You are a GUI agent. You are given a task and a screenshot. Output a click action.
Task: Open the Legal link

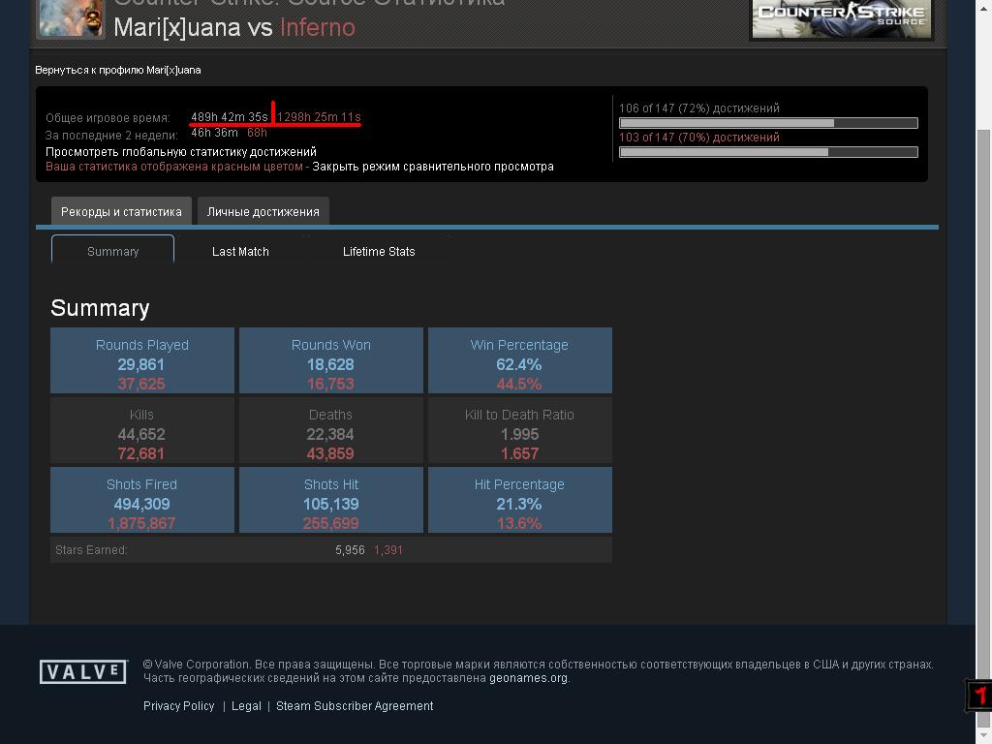(246, 706)
